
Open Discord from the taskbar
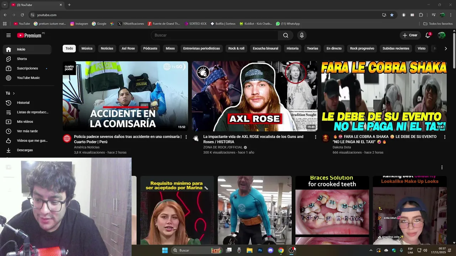[270, 250]
